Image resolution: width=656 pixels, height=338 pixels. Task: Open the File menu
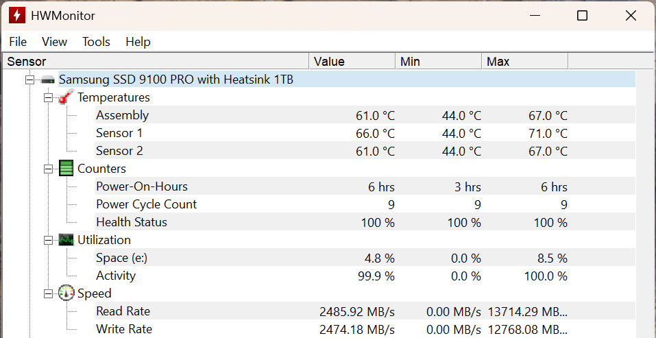[18, 42]
